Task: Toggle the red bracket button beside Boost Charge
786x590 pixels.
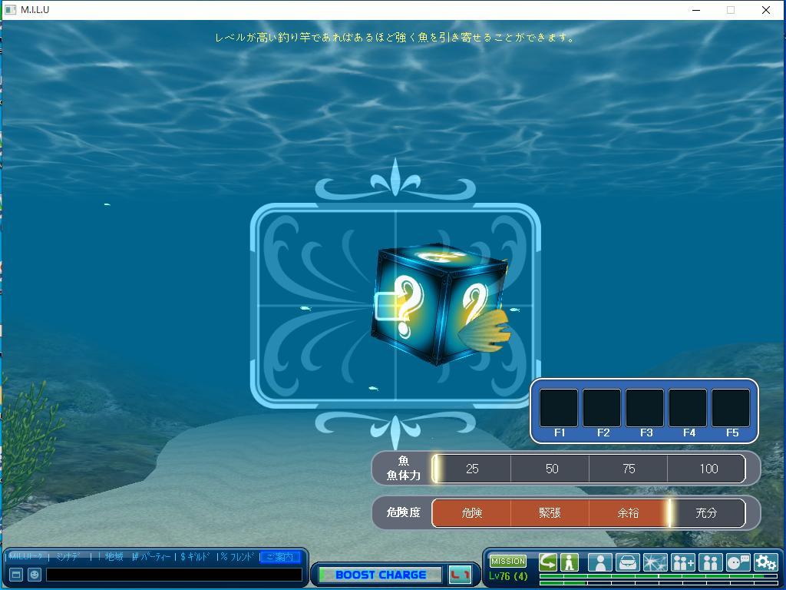Action: pyautogui.click(x=460, y=575)
